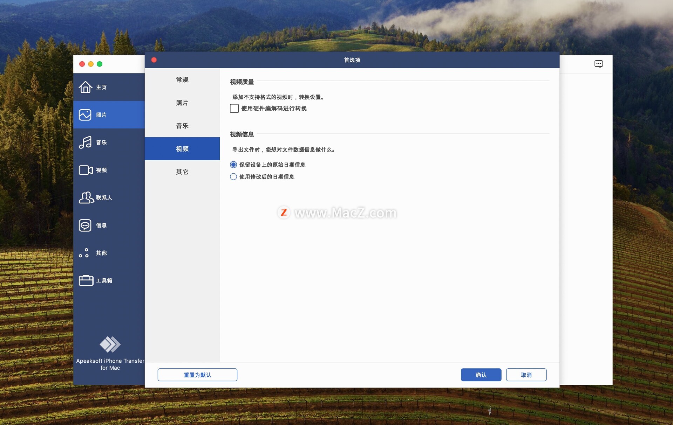Screen dimensions: 673x425
Task: Select 使用修改后的日期信息 radio option
Action: tap(233, 177)
